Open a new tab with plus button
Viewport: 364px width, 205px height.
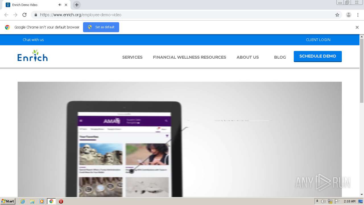coord(77,5)
